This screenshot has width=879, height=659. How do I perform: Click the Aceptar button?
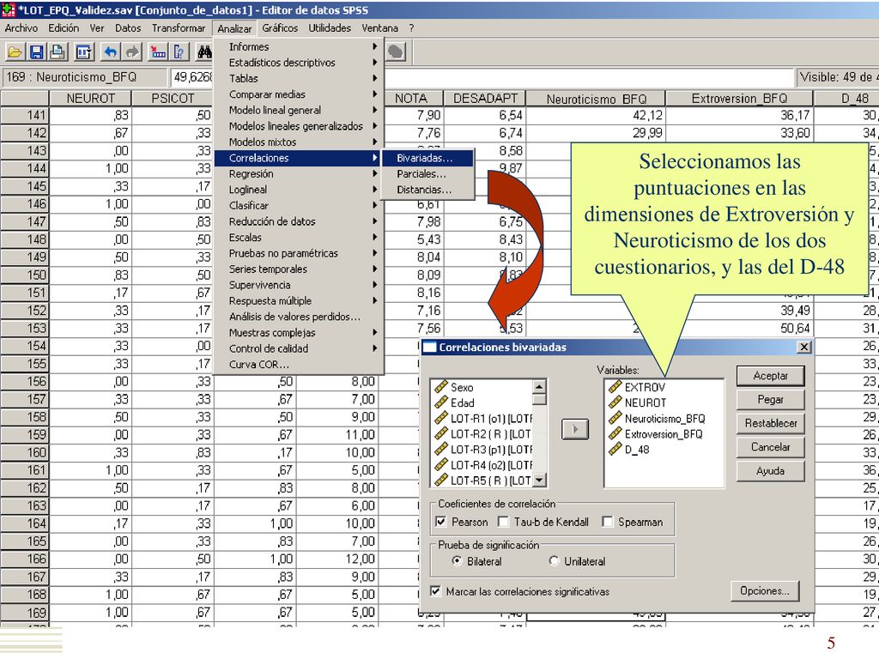[770, 376]
